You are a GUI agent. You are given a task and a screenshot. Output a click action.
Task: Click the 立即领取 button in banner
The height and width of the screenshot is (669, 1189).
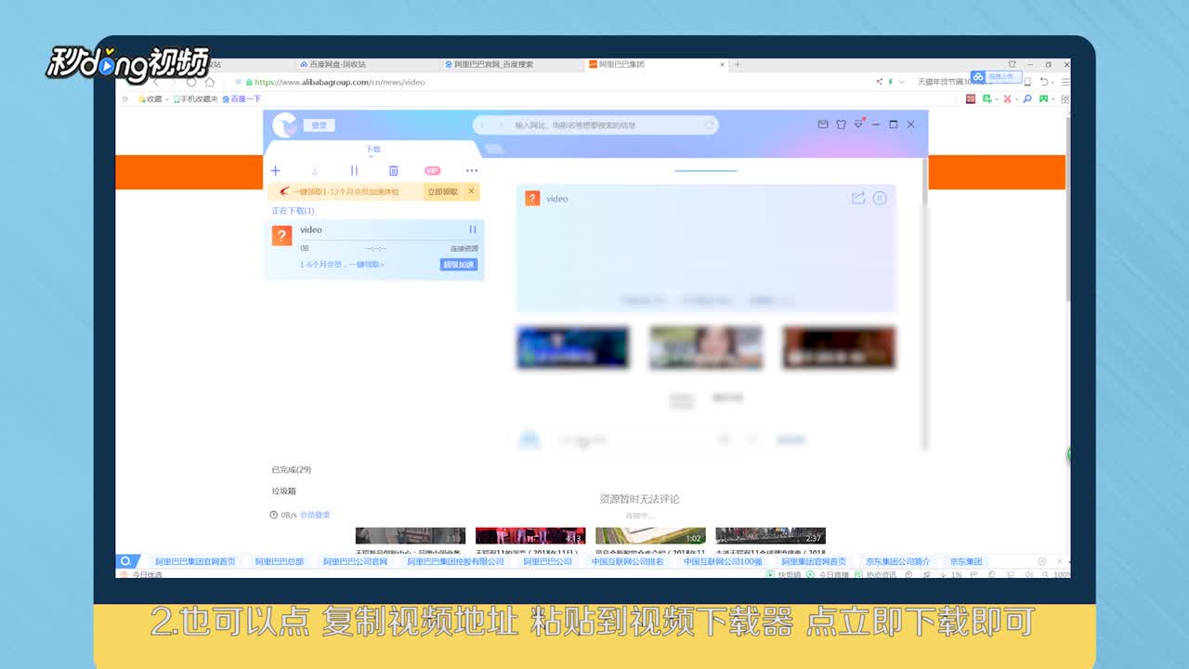442,191
